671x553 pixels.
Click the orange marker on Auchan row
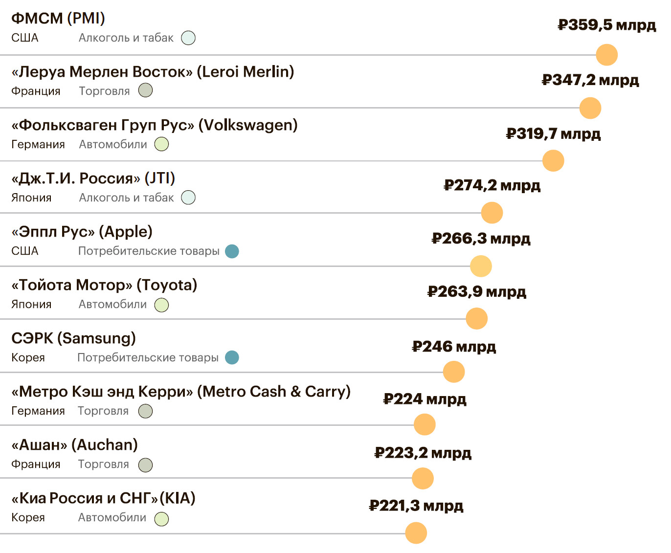coord(423,478)
